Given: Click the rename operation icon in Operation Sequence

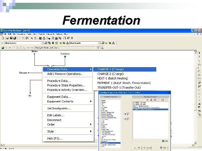Looking at the screenshot, I should (x=151, y=100).
